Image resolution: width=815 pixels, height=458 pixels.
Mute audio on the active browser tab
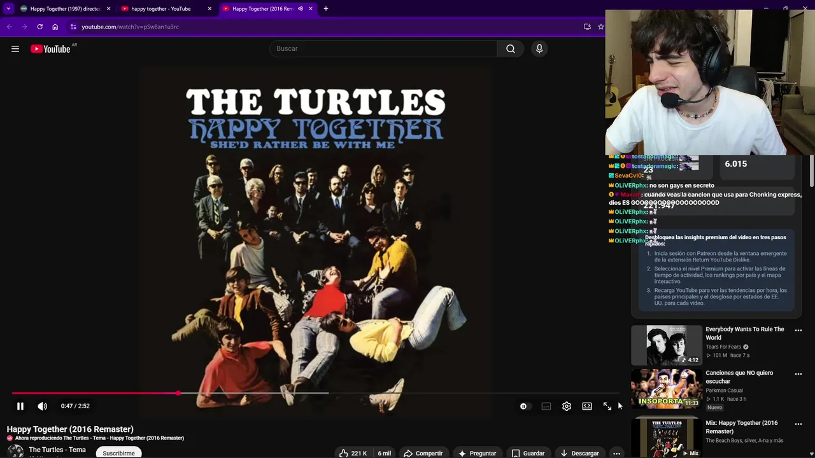click(301, 9)
